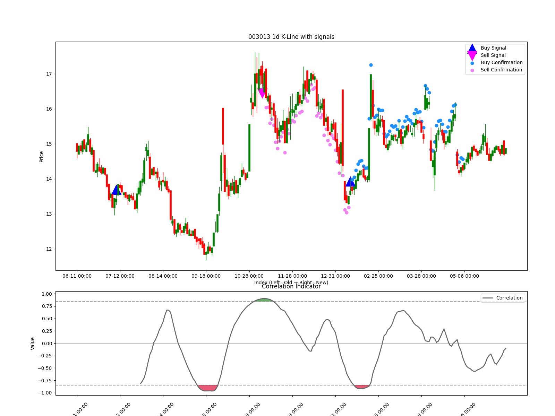
Task: Click the tall red candlestick before 10-28
Action: [x=223, y=126]
